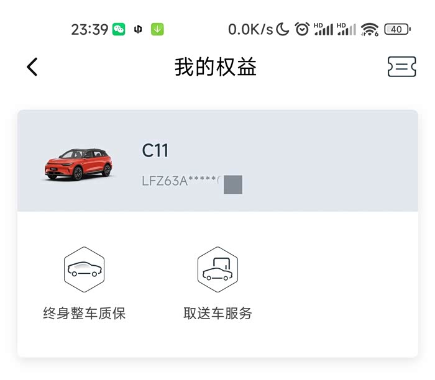
Task: Tap the 0.0K/s network speed indicator
Action: click(250, 29)
